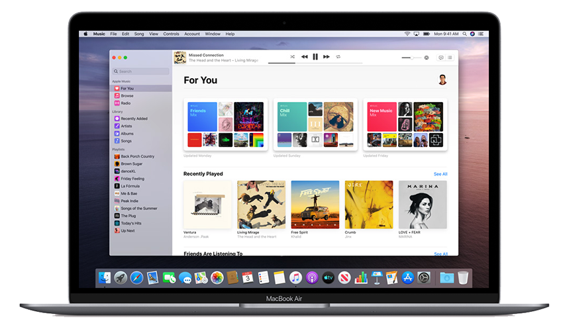Toggle shuffle in the playback controls
This screenshot has height=333, width=563.
[292, 57]
